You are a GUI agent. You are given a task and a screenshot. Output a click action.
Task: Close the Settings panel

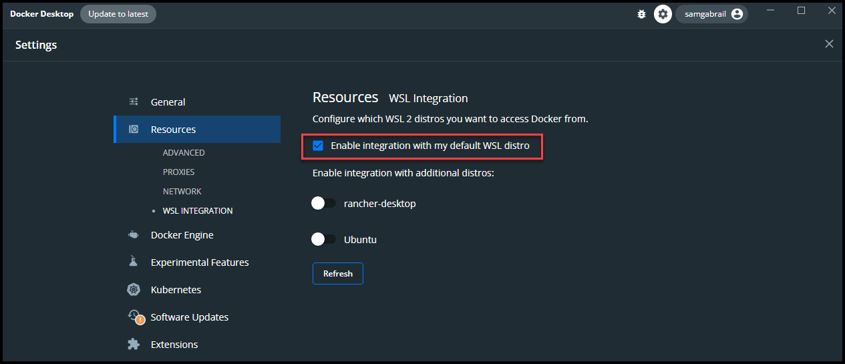pyautogui.click(x=829, y=44)
